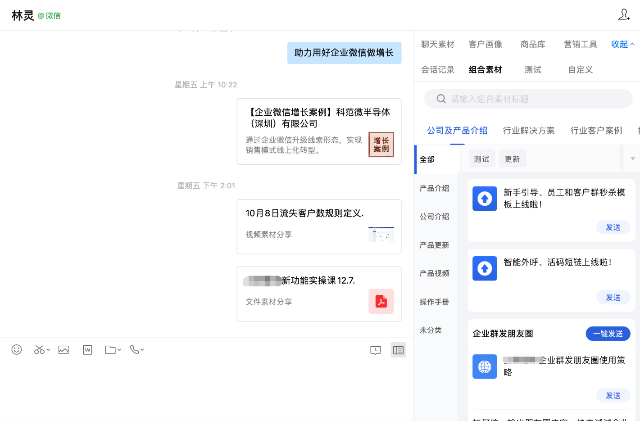The image size is (640, 421).
Task: Click the phone call icon
Action: [134, 349]
